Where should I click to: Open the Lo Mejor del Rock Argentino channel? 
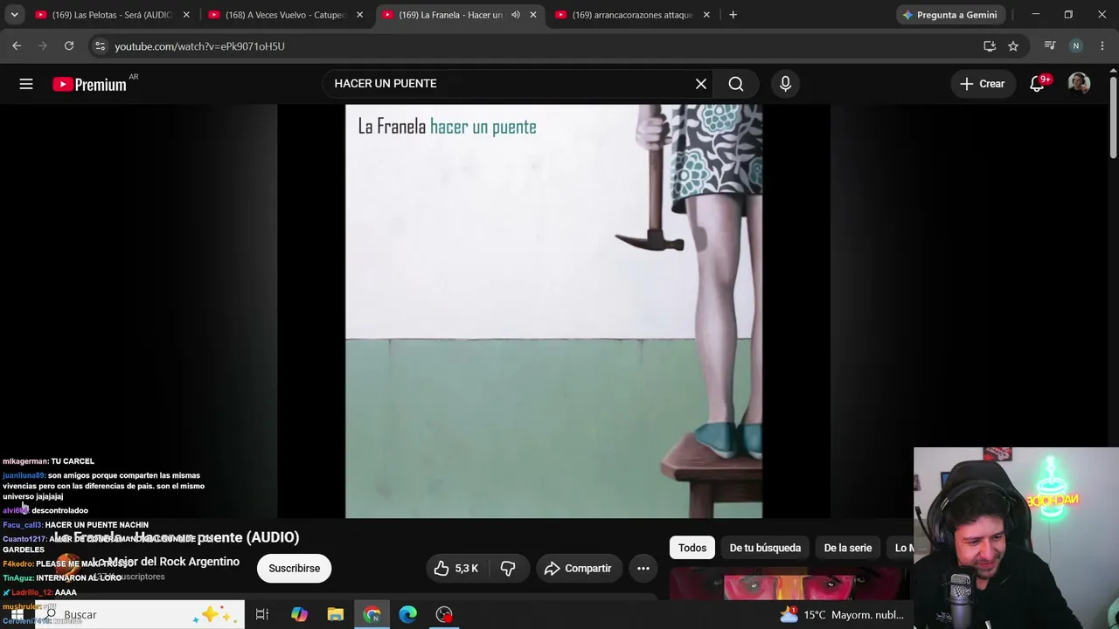pos(165,562)
